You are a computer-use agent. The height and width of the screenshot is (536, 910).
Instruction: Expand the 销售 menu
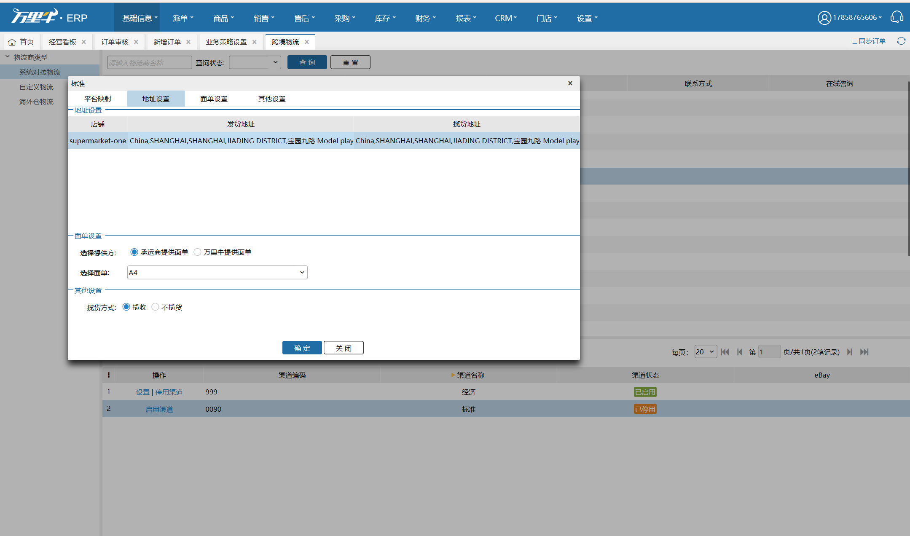pyautogui.click(x=264, y=18)
